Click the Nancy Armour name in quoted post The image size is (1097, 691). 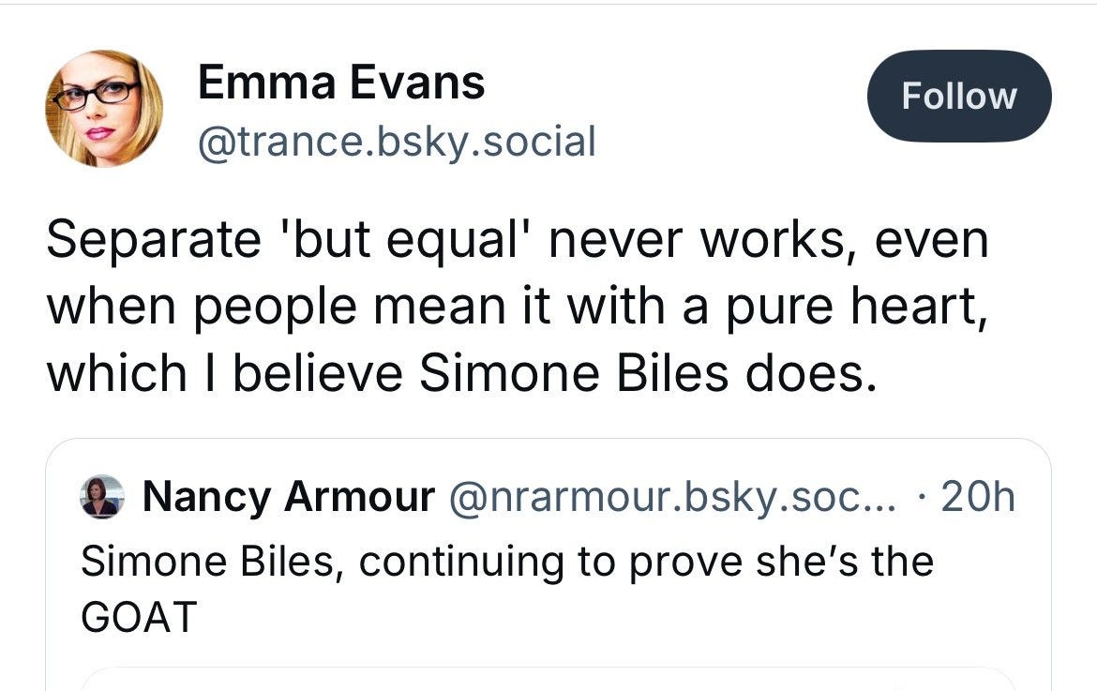288,497
